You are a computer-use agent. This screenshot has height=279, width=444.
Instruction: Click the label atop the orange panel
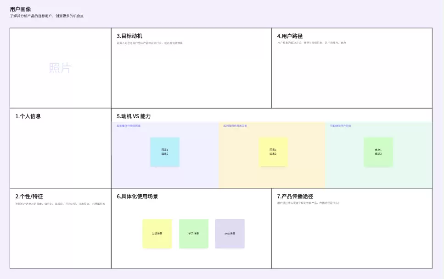[235, 126]
